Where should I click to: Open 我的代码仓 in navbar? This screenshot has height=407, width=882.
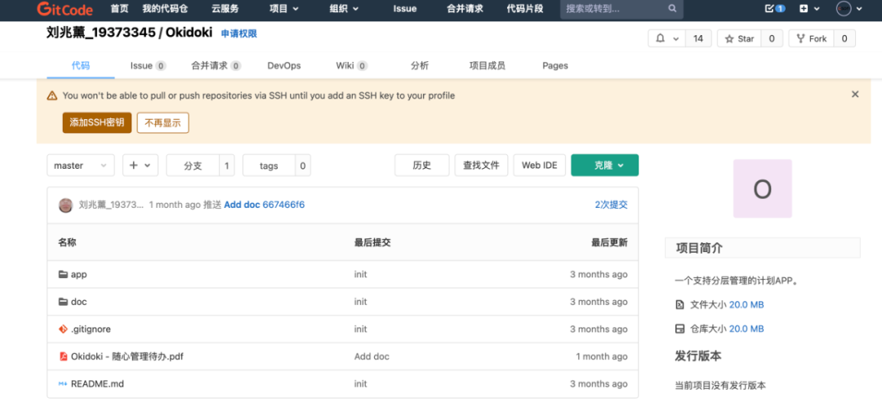[165, 8]
